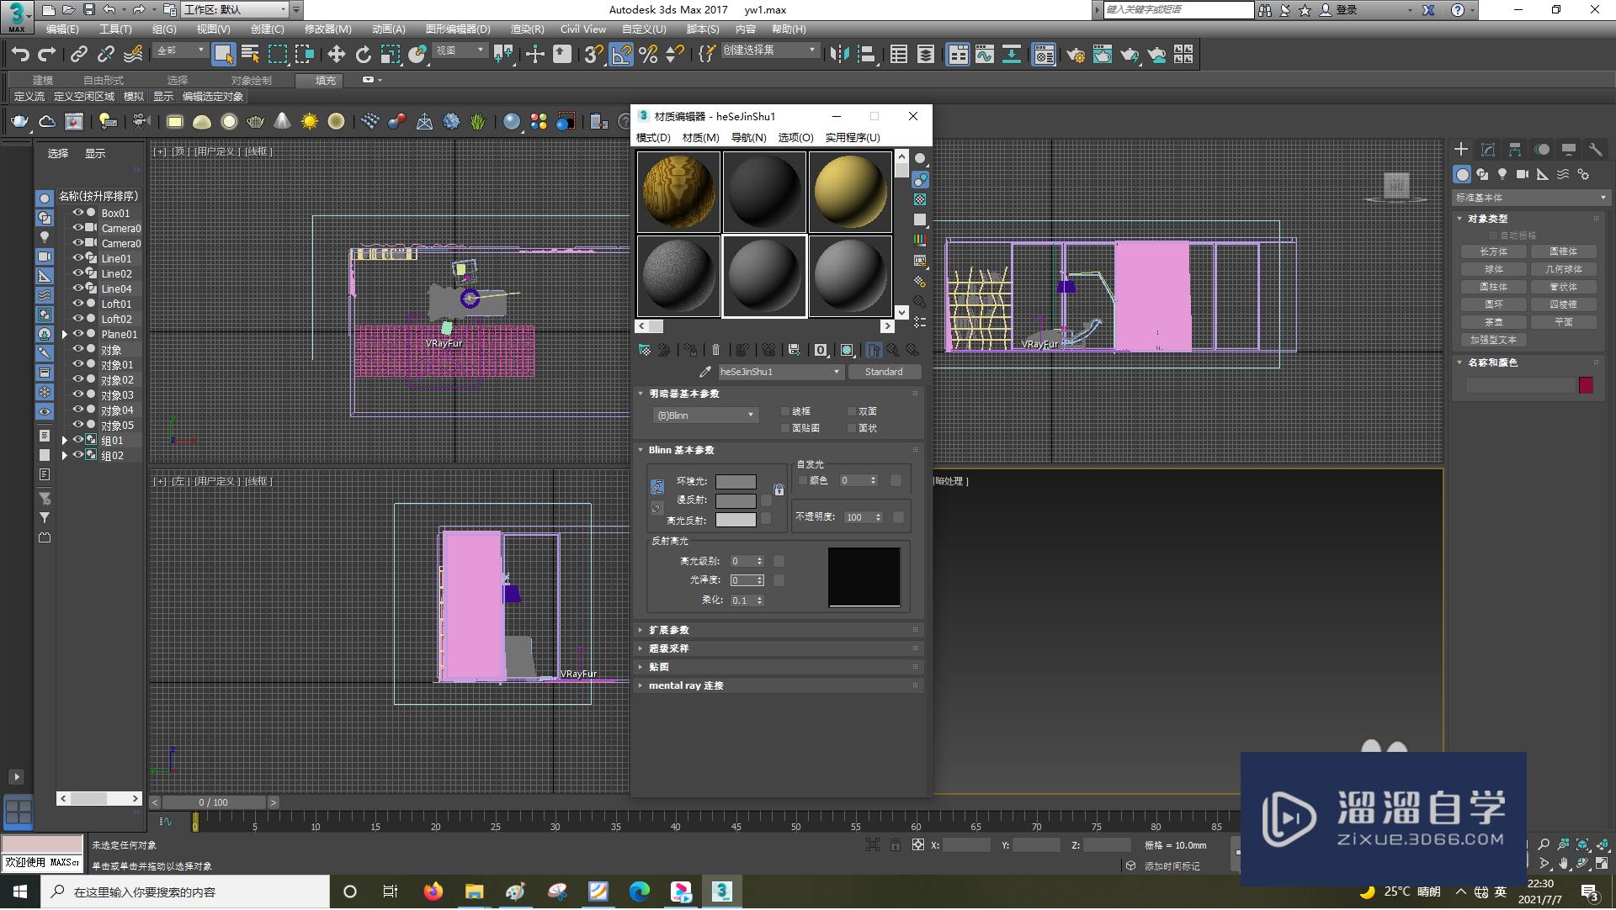Open the Modify command panel tab
The width and height of the screenshot is (1616, 910).
click(1487, 150)
